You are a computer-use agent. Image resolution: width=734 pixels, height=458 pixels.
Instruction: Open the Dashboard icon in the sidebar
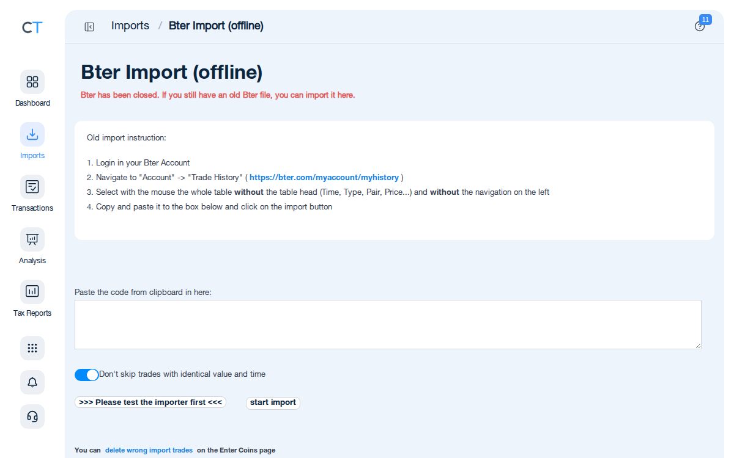coord(32,82)
